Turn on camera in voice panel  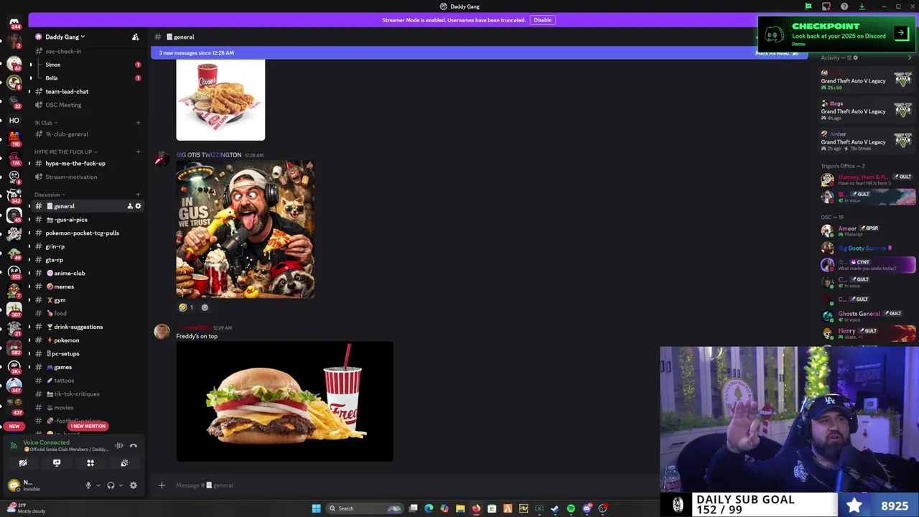[x=23, y=463]
